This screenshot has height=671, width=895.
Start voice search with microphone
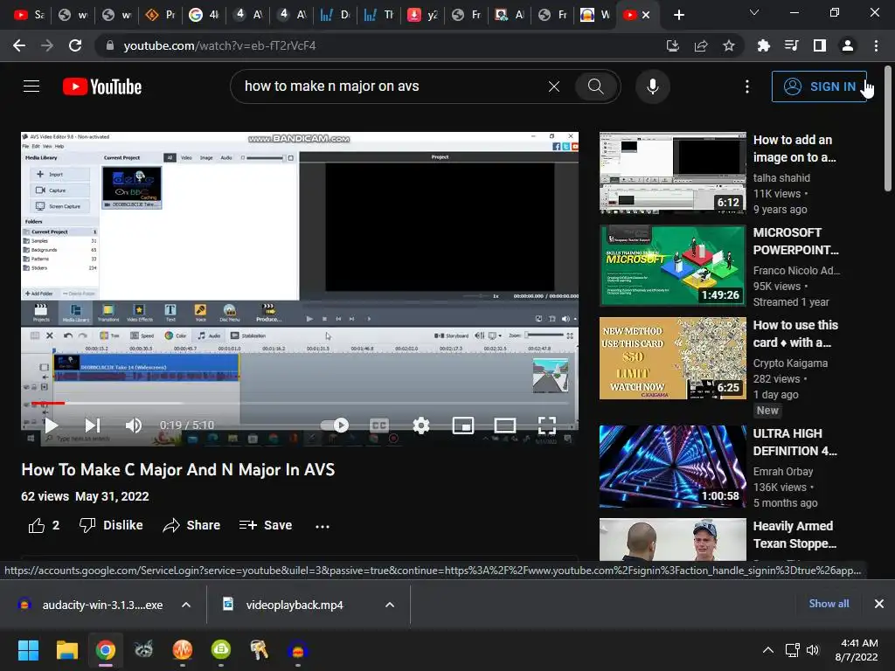pos(652,86)
